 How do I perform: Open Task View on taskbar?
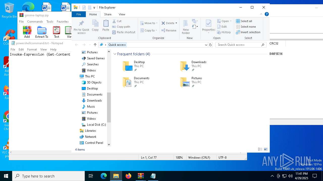coord(91,176)
